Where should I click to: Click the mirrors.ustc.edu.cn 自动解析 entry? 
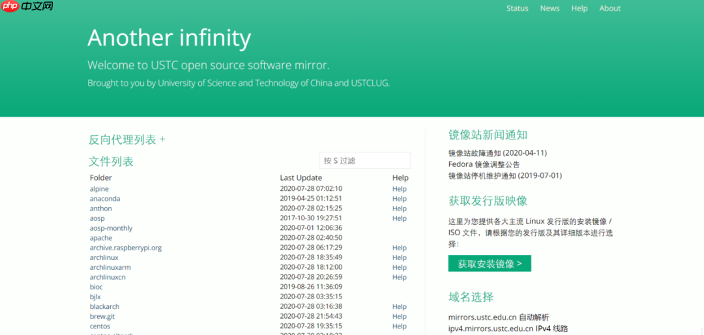[x=499, y=317]
